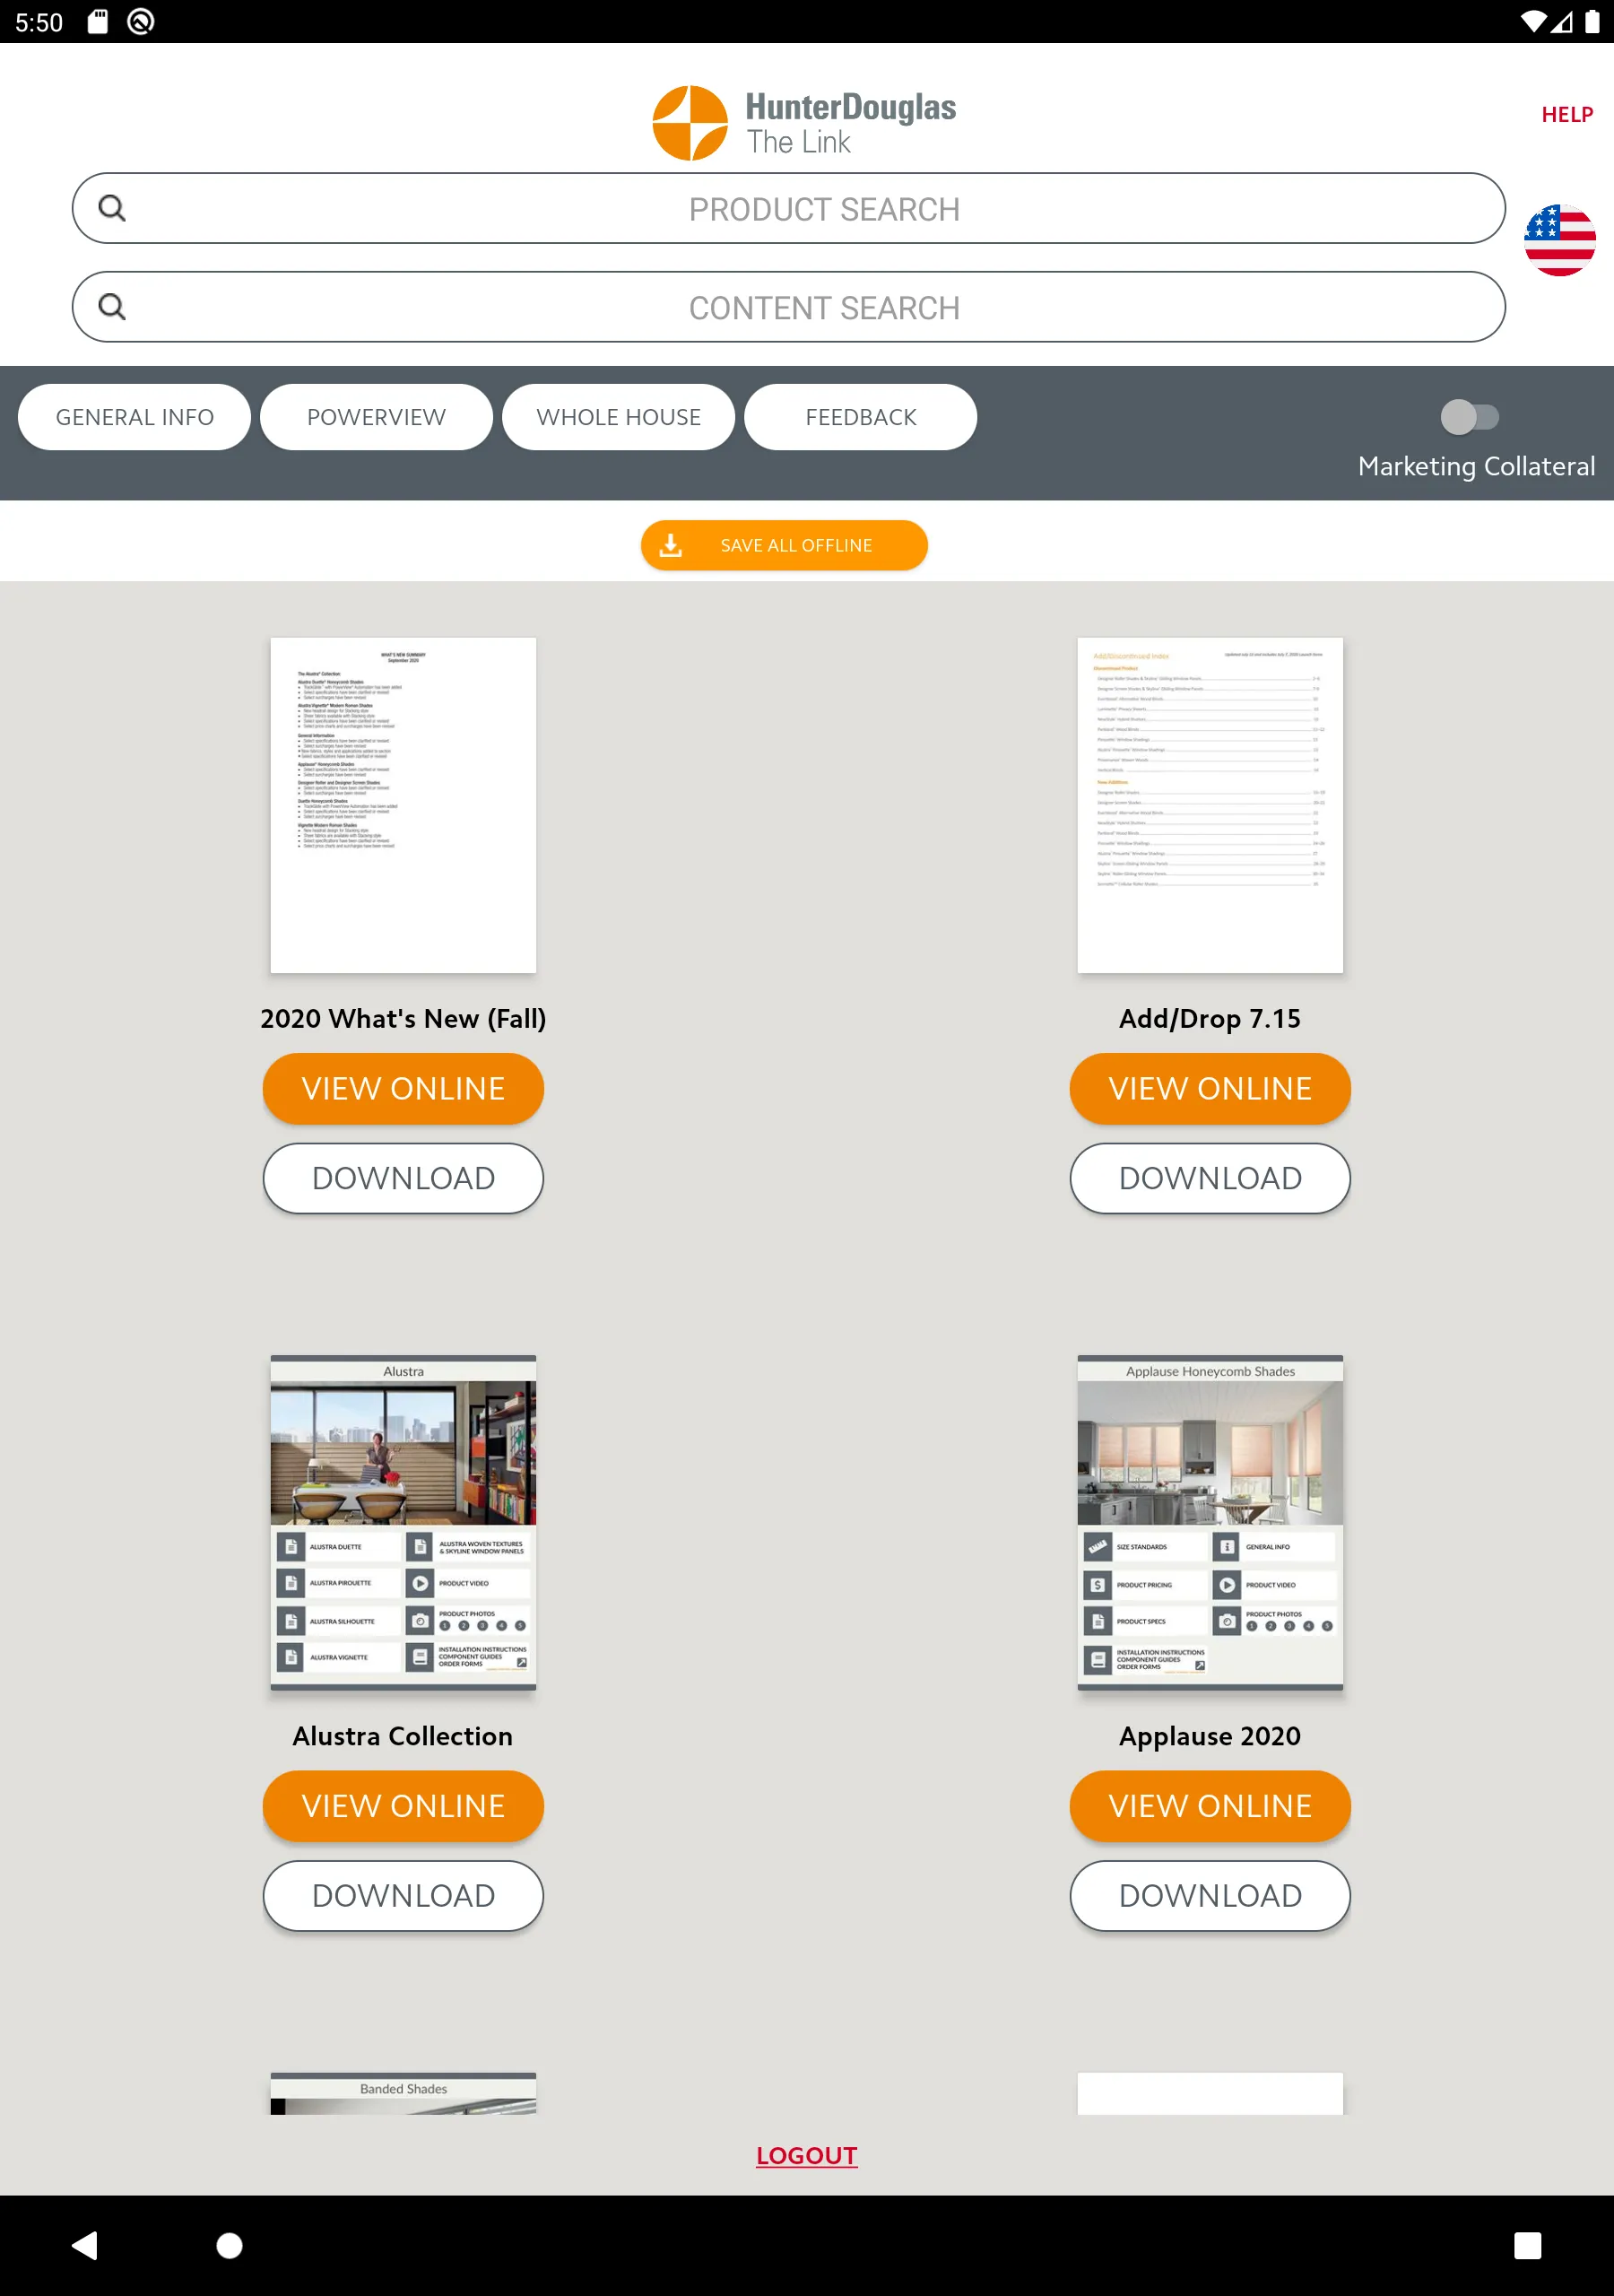The image size is (1614, 2296).
Task: Open the Applause Honeycomb Shades thumbnail
Action: [x=1210, y=1522]
